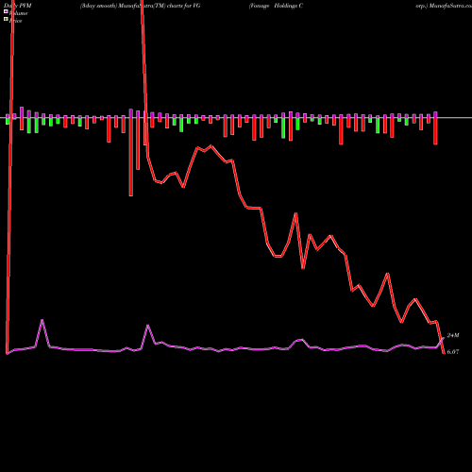The height and width of the screenshot is (472, 472).
Task: Click the Price legend color swatch
Action: (6, 19)
